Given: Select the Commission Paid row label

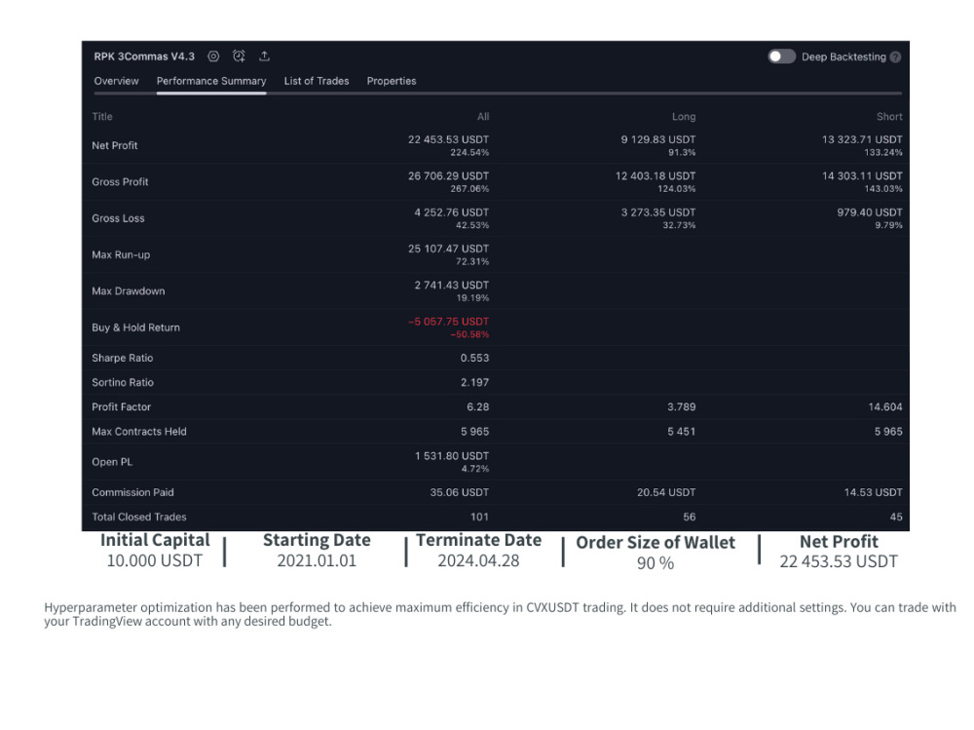Looking at the screenshot, I should pos(132,492).
